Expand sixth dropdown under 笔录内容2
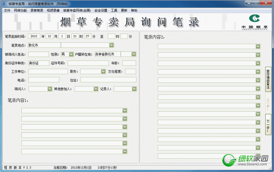 point(258,89)
